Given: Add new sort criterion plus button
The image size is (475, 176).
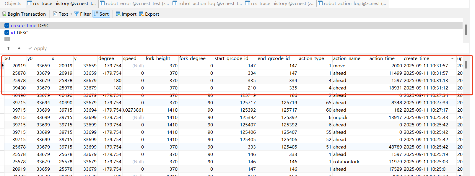Looking at the screenshot, I should 7,39.
